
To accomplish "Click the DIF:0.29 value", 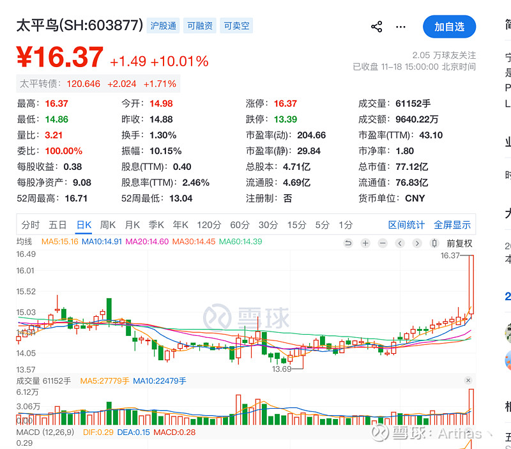I will click(98, 432).
